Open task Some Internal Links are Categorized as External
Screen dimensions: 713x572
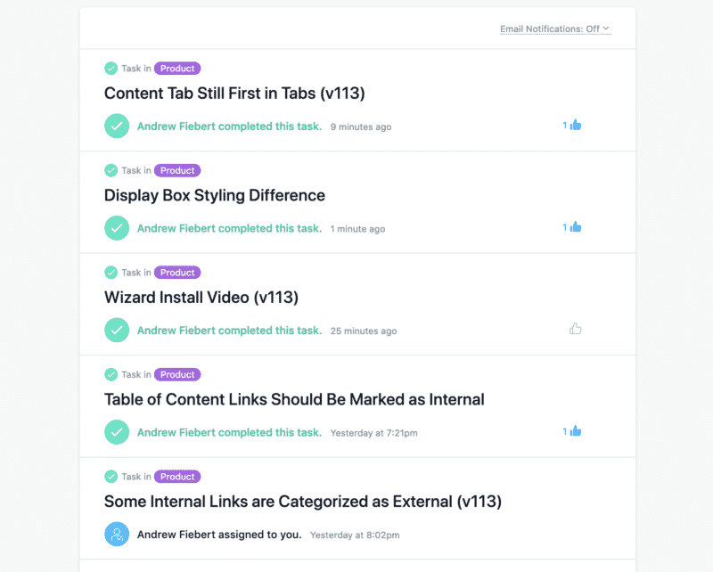pyautogui.click(x=303, y=502)
